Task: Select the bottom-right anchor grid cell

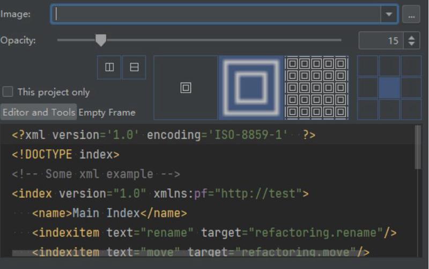Action: point(411,109)
